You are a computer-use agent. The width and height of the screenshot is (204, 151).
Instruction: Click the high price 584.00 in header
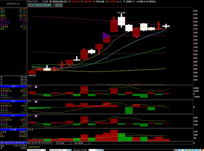(88, 1)
